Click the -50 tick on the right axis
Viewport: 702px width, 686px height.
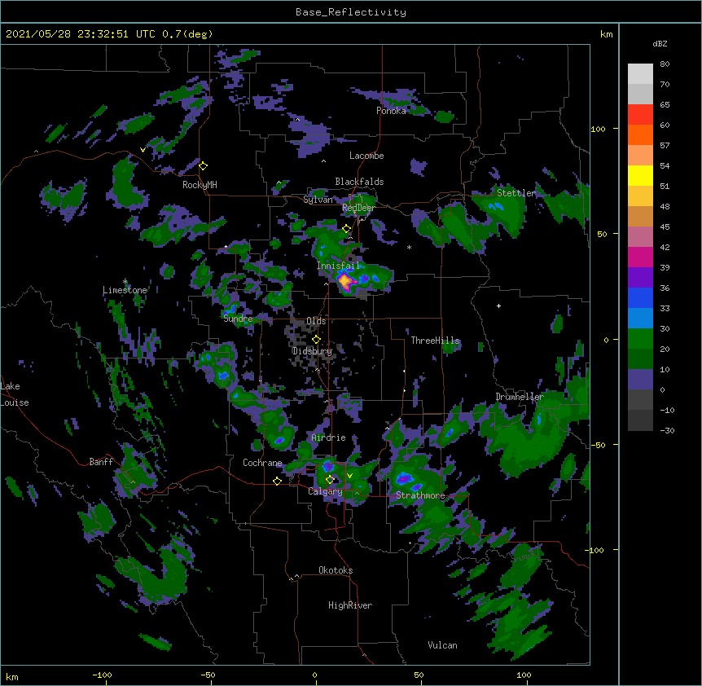tap(599, 445)
